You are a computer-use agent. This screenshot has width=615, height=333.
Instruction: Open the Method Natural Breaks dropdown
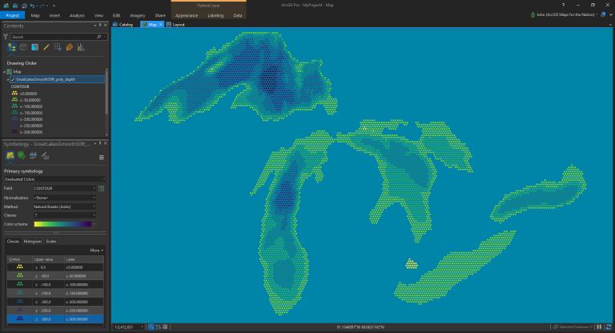tap(65, 207)
